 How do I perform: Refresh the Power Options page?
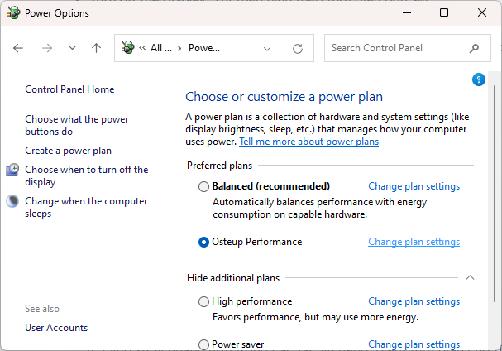point(298,48)
